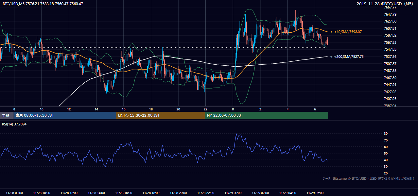418x196 pixels.
Task: Click the Bitstamp data source note
Action: 368,178
